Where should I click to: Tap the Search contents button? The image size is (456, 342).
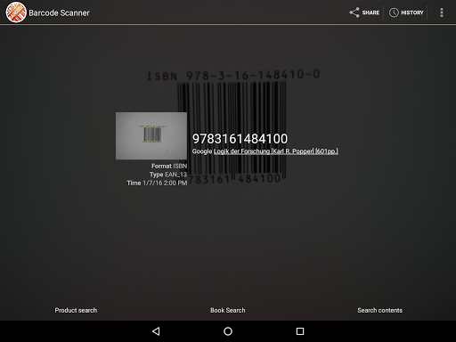click(x=379, y=310)
